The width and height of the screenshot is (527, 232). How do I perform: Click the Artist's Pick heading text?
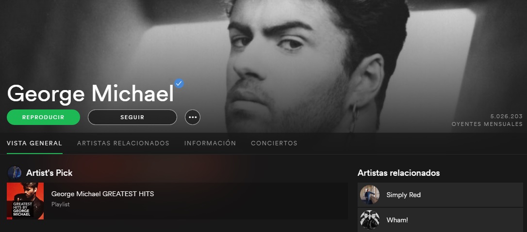(49, 173)
